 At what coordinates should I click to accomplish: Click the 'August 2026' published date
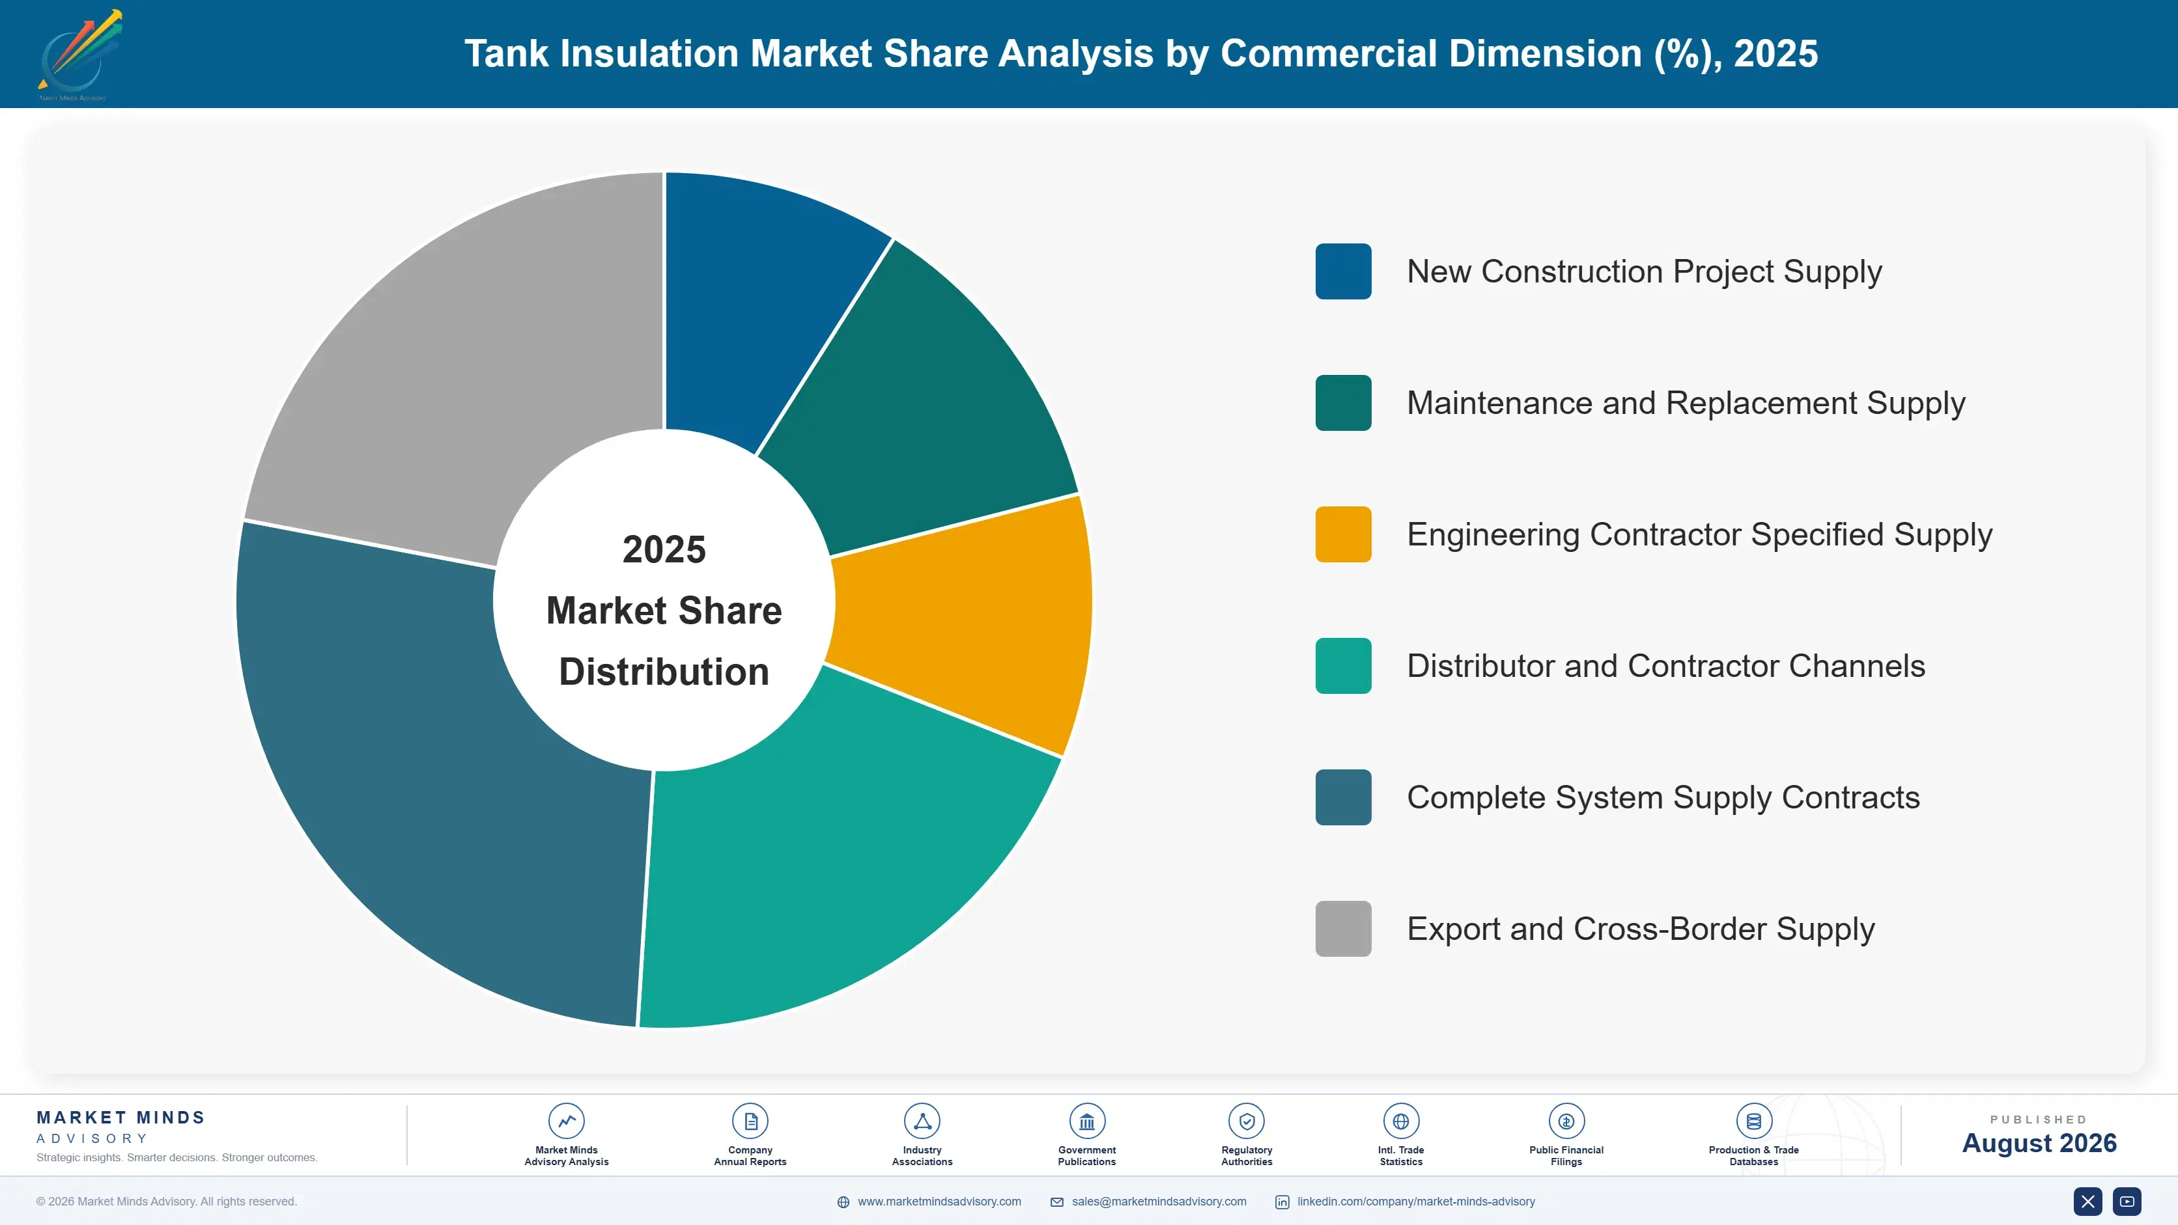coord(2039,1143)
